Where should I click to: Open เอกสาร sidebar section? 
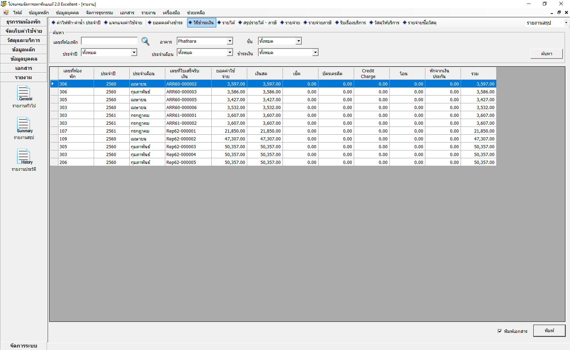(x=24, y=68)
